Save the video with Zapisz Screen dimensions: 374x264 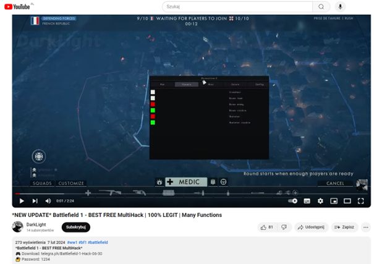coord(344,228)
